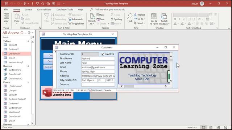Open the Go To dropdown
Image resolution: width=232 pixels, height=130 pixels.
(x=140, y=19)
